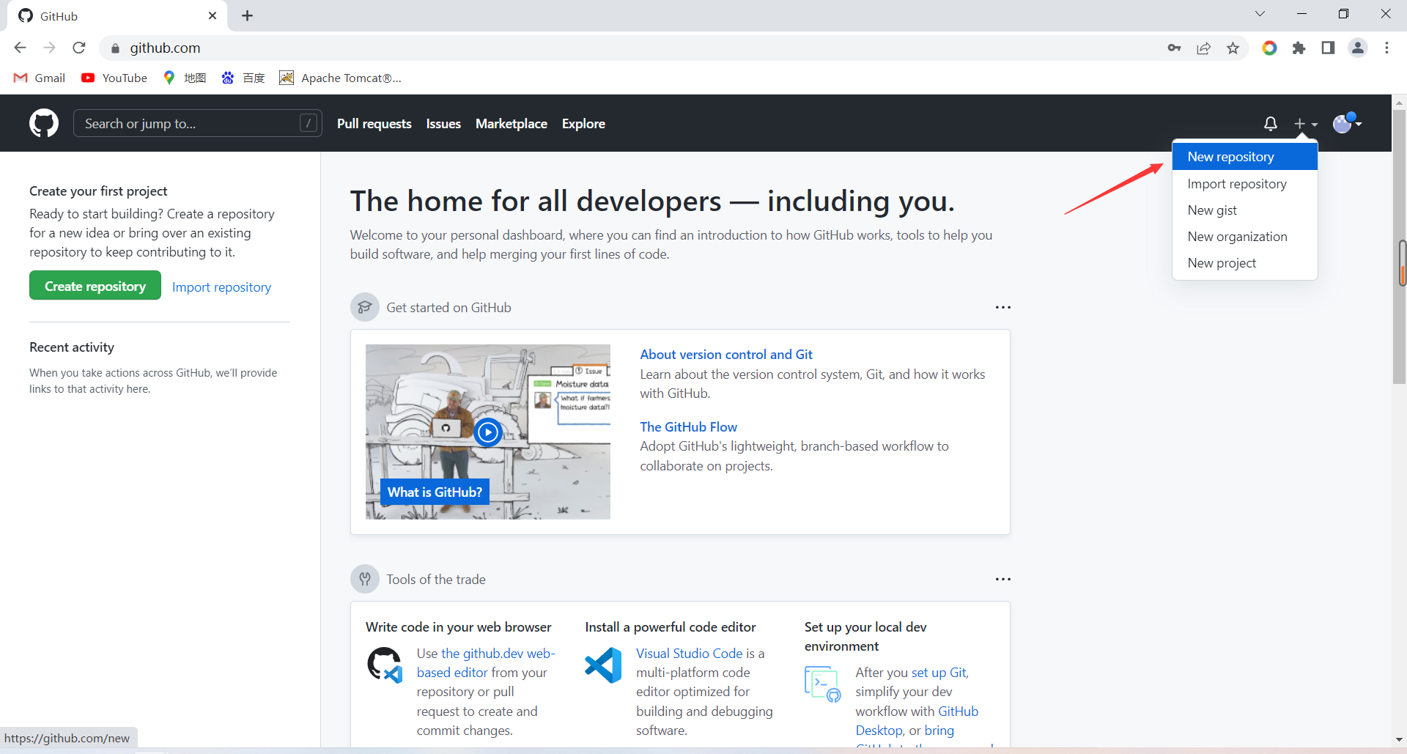1407x754 pixels.
Task: Toggle the browser side panel icon
Action: (1328, 48)
